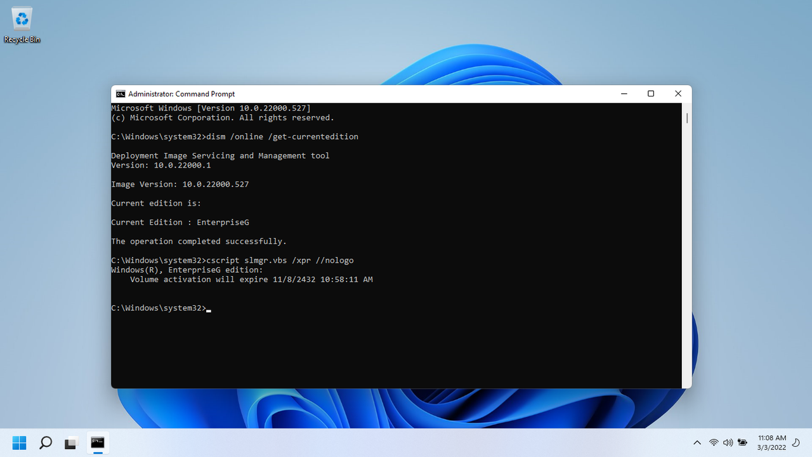Click 'Current Edition : EnterpriseG' line

[180, 223]
